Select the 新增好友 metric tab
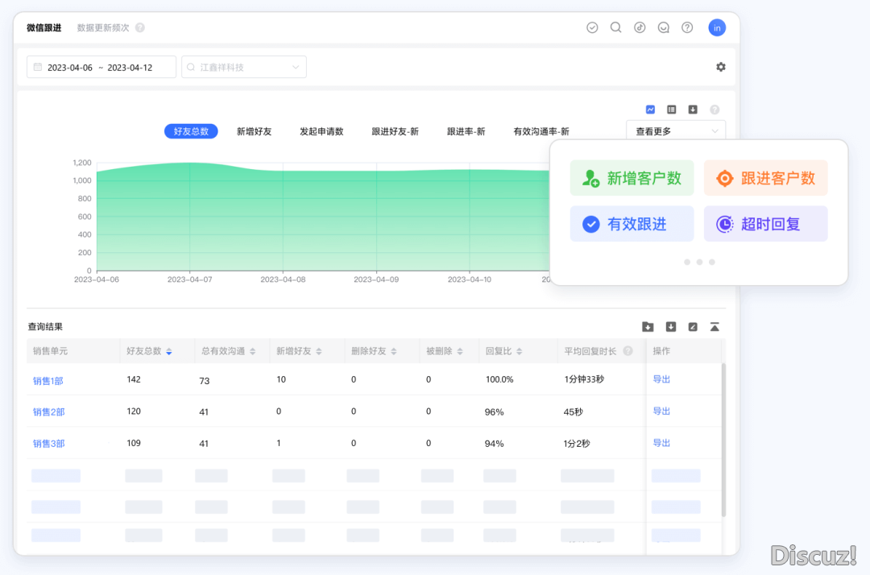Image resolution: width=870 pixels, height=575 pixels. coord(254,131)
